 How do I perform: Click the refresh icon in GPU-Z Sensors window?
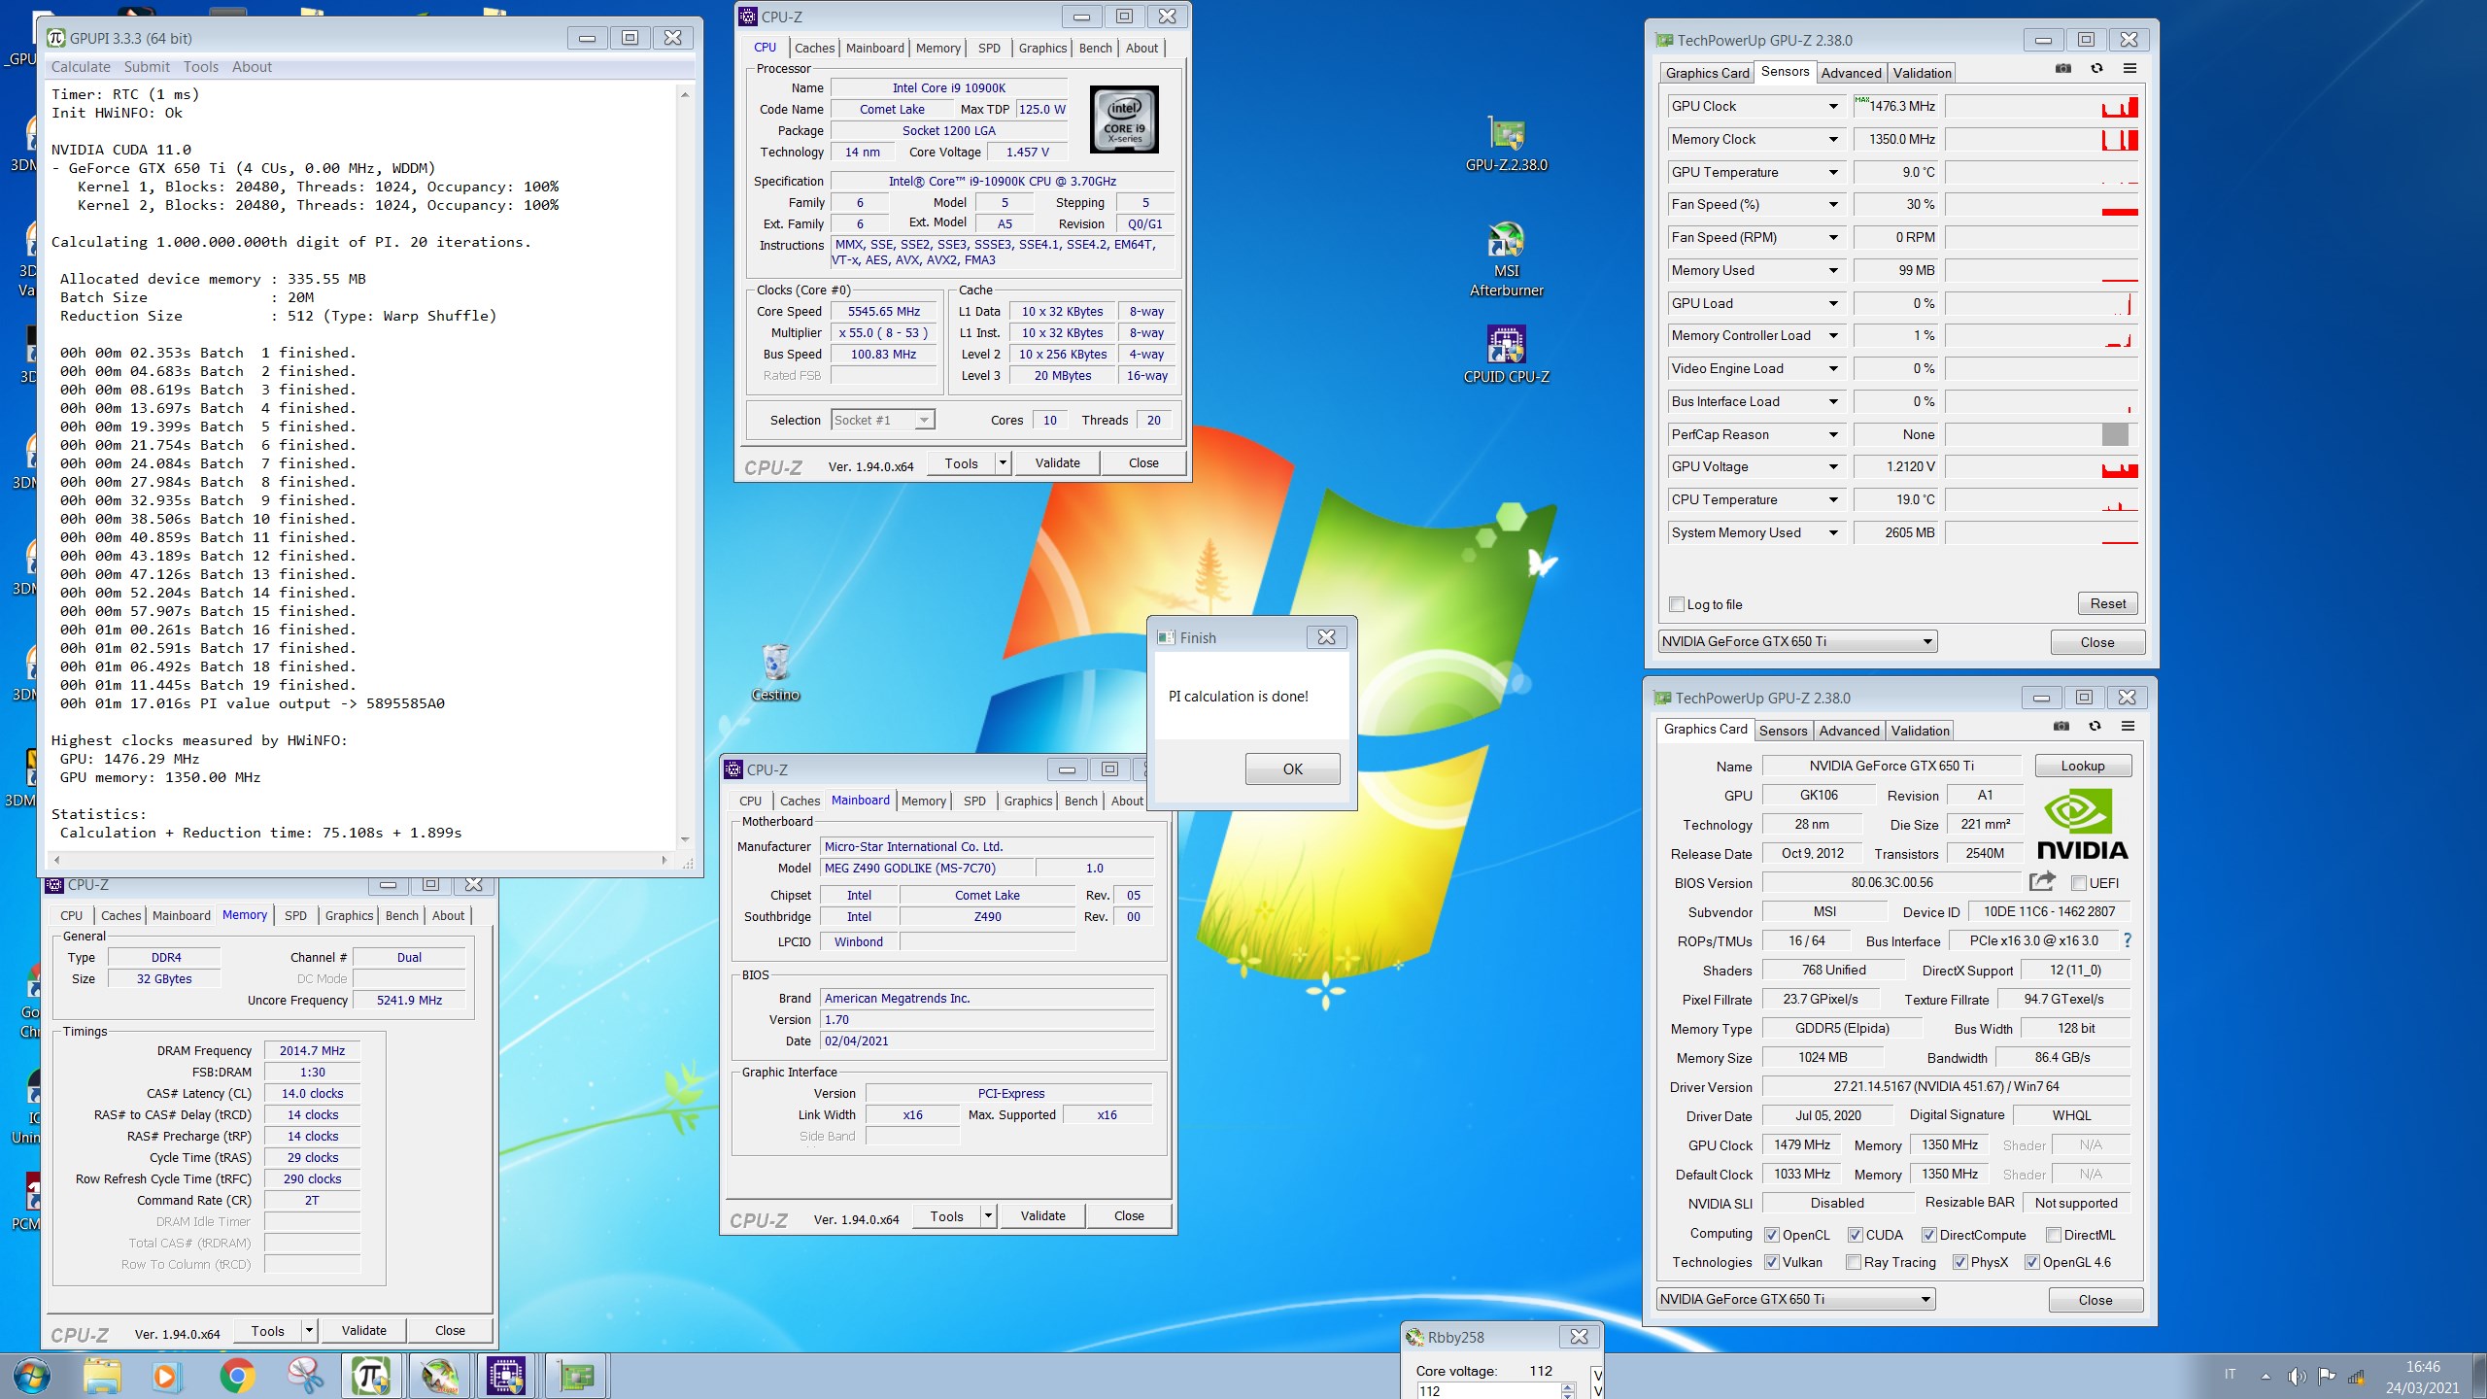(x=2096, y=68)
